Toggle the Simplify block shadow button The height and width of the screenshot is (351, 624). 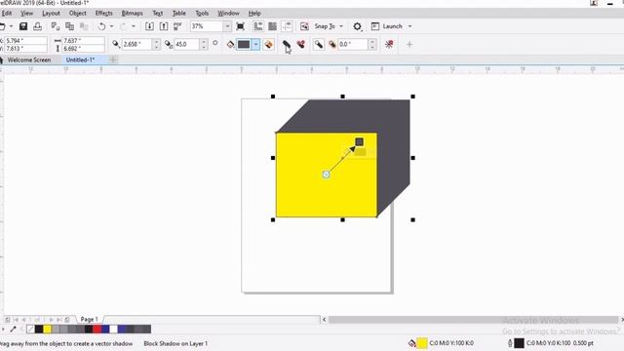[x=287, y=44]
